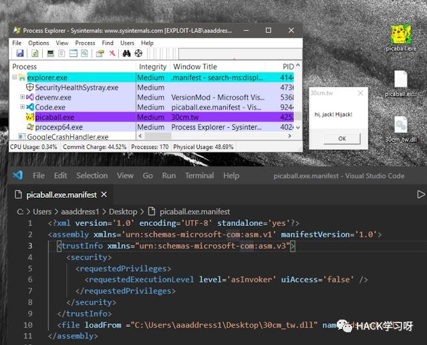
Task: Select the devenv.exe process row
Action: [x=152, y=98]
